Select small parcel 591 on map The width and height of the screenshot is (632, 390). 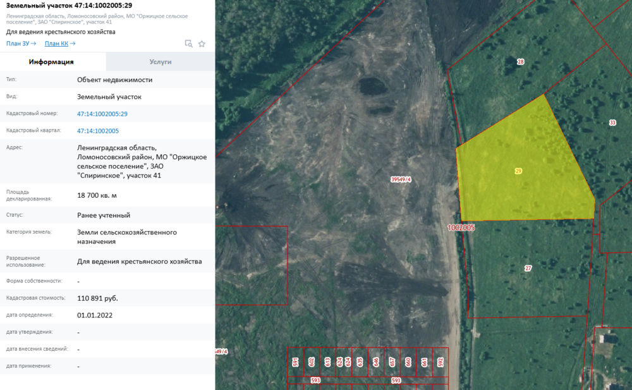point(295,362)
